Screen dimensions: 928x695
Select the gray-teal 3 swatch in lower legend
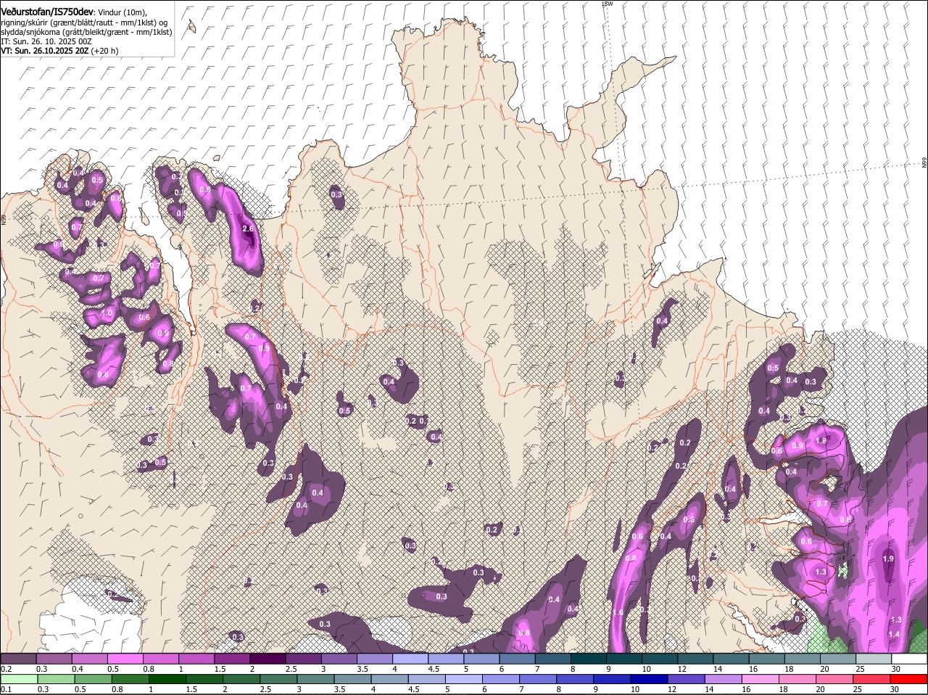[x=315, y=679]
